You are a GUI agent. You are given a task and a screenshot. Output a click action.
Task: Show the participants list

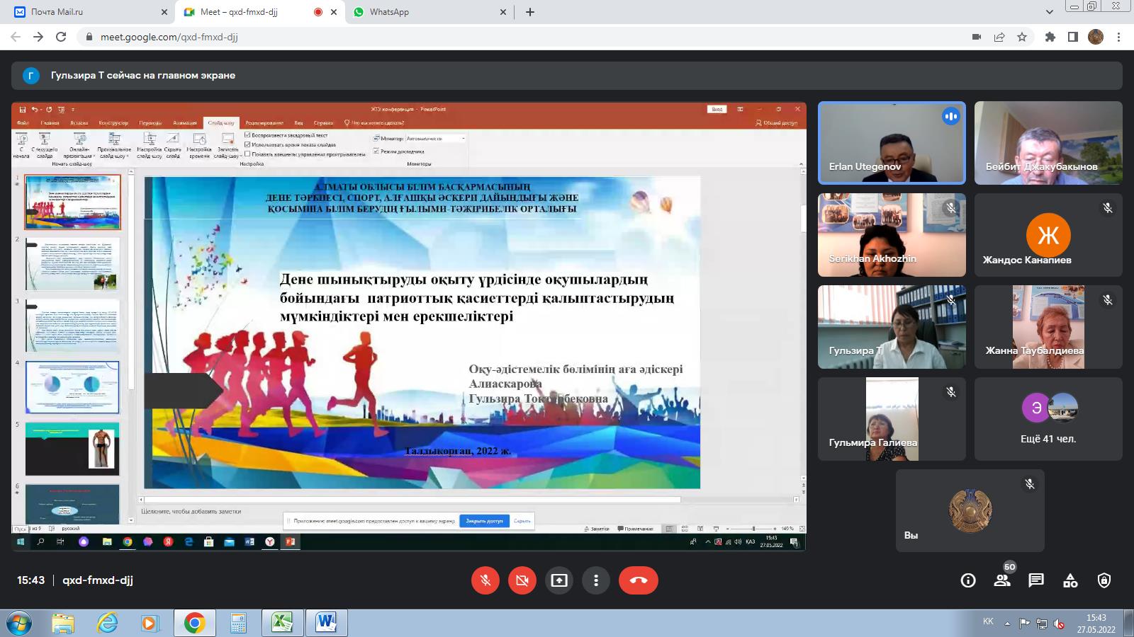1002,580
